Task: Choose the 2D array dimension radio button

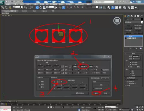Action: 52,85
